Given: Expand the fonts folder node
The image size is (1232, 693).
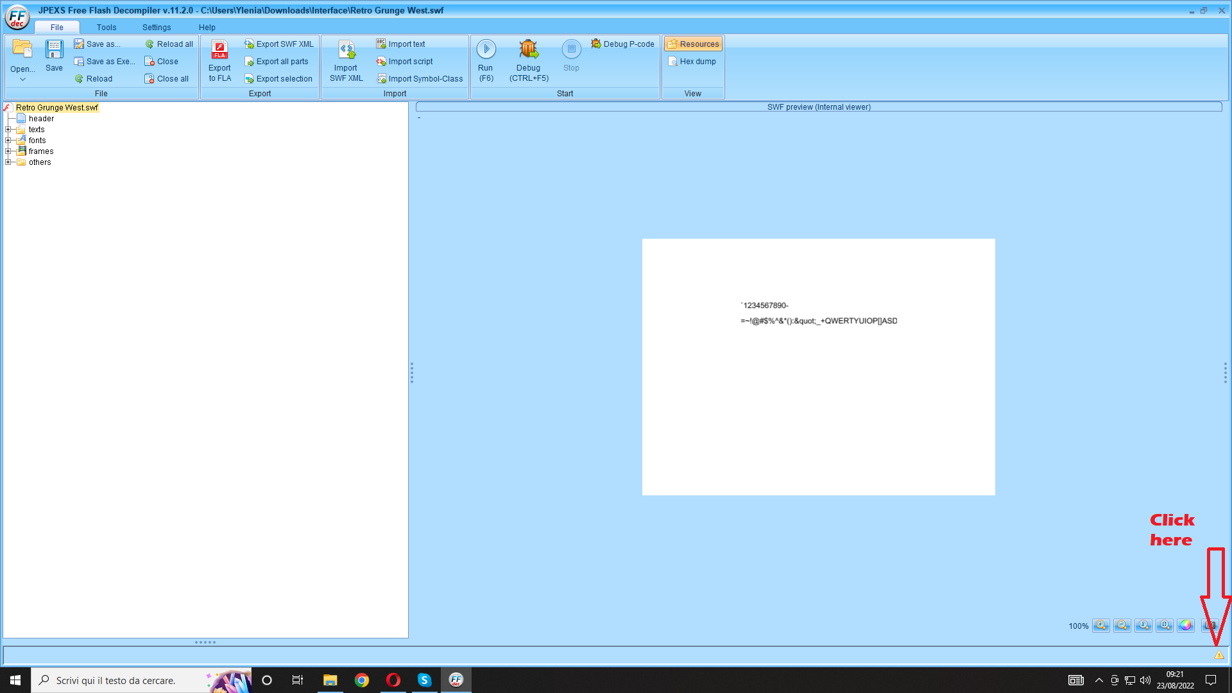Looking at the screenshot, I should click(8, 141).
